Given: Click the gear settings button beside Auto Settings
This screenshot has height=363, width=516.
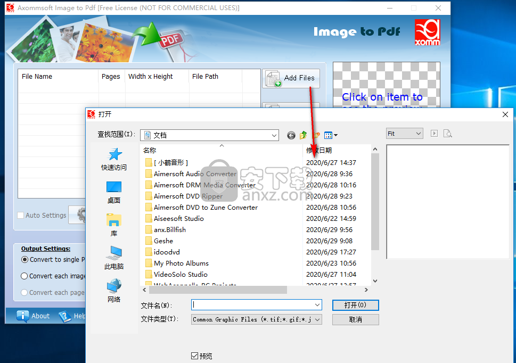Looking at the screenshot, I should tap(77, 215).
